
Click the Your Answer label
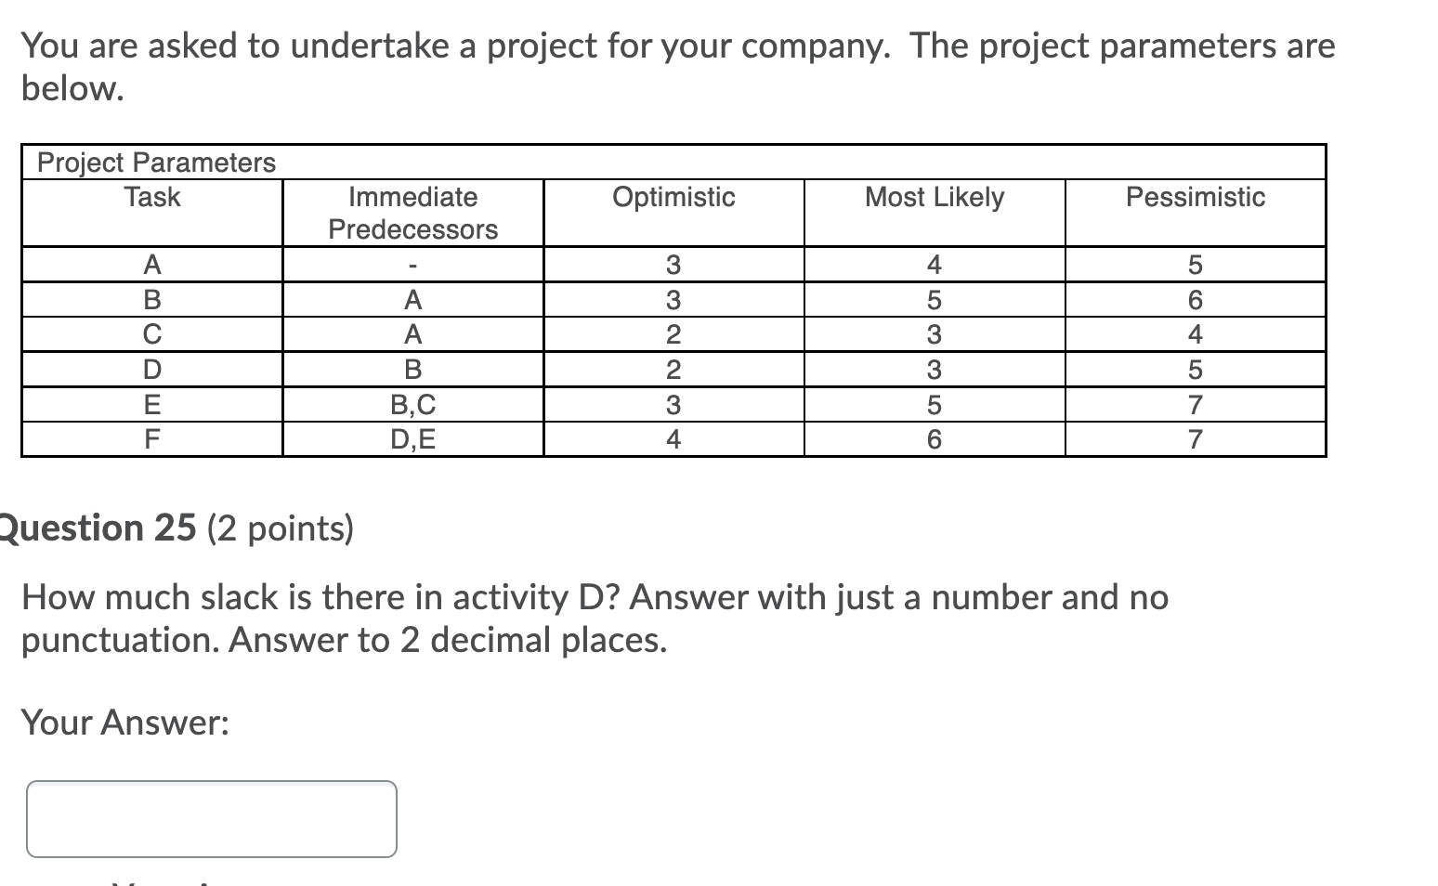pyautogui.click(x=125, y=722)
